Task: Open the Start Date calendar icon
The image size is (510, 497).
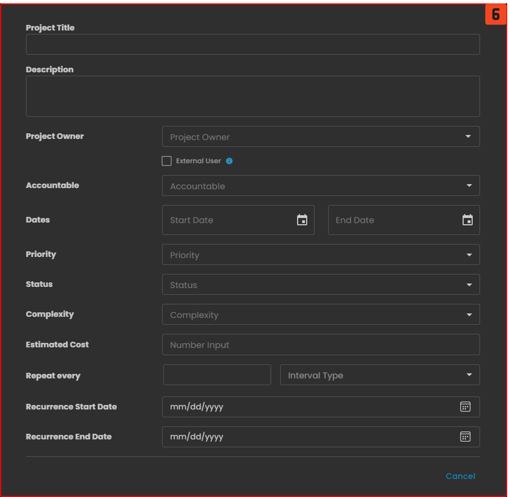Action: coord(302,220)
